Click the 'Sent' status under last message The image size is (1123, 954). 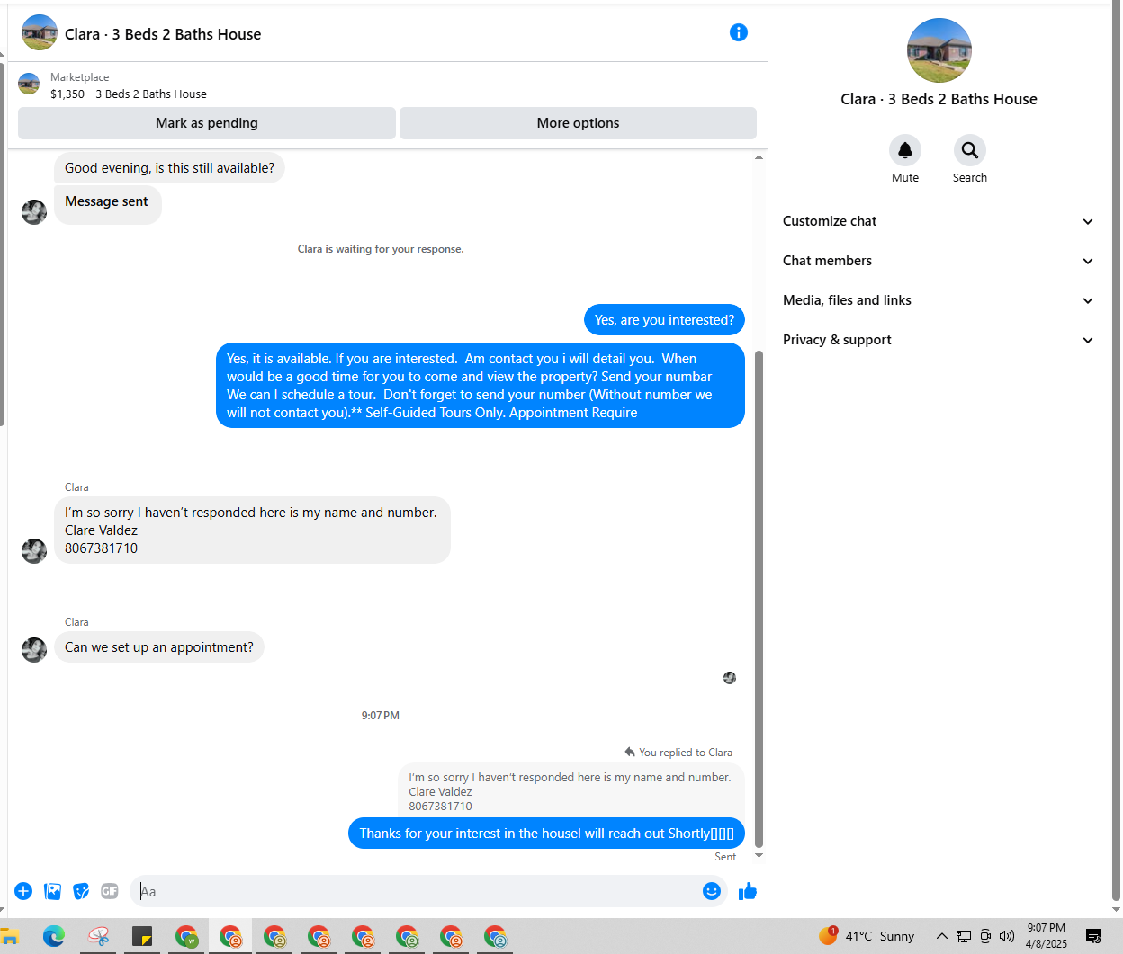click(725, 857)
